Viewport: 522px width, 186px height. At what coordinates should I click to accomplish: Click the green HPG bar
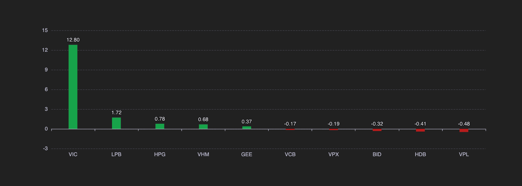(x=160, y=126)
